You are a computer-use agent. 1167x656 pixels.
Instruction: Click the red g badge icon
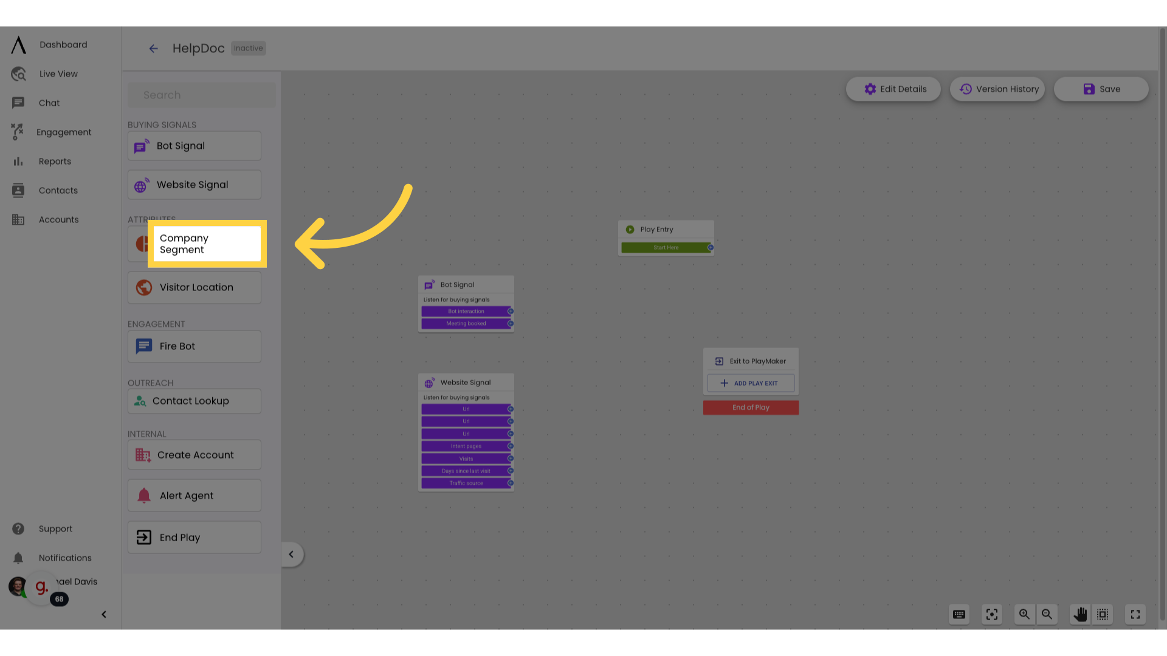click(41, 587)
